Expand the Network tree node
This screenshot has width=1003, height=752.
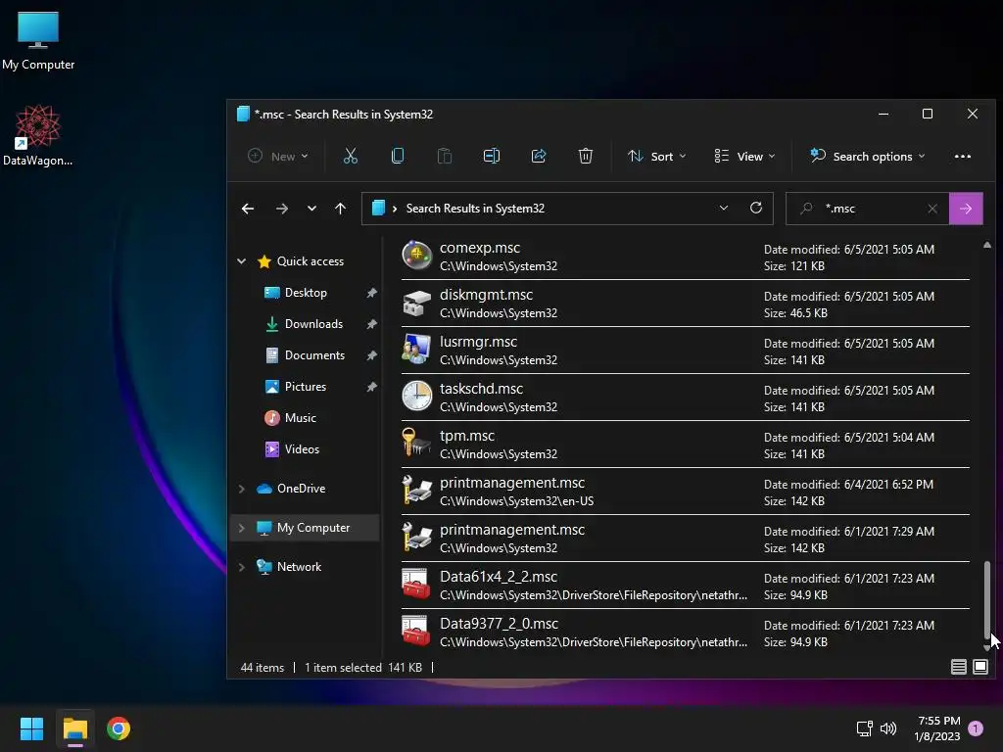coord(242,567)
